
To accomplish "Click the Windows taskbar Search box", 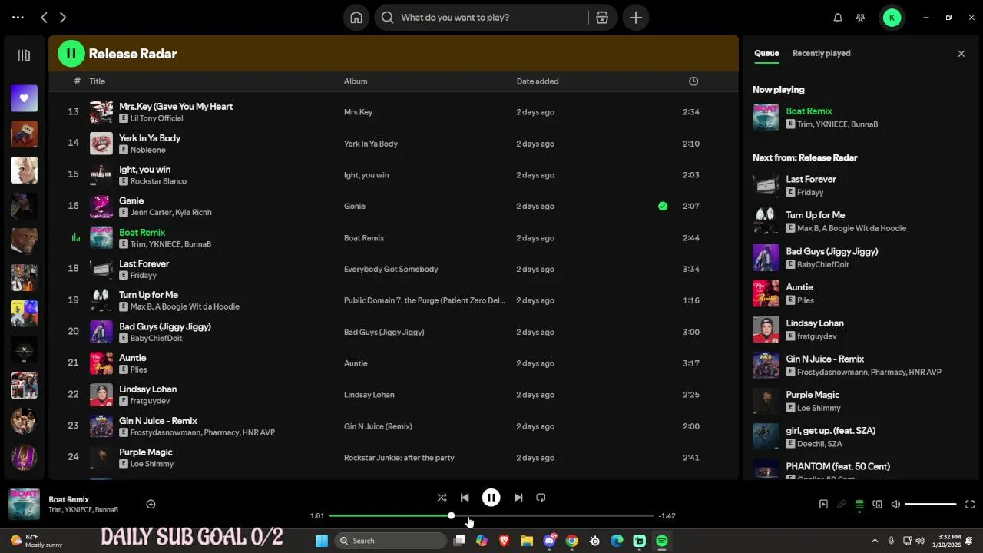I will tap(391, 541).
